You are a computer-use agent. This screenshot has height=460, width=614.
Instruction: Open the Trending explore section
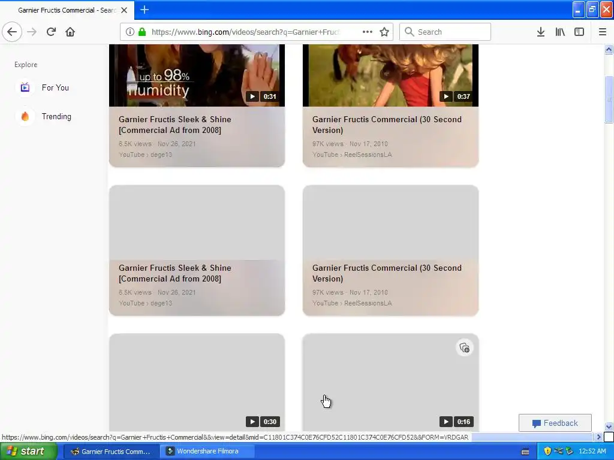[43, 117]
